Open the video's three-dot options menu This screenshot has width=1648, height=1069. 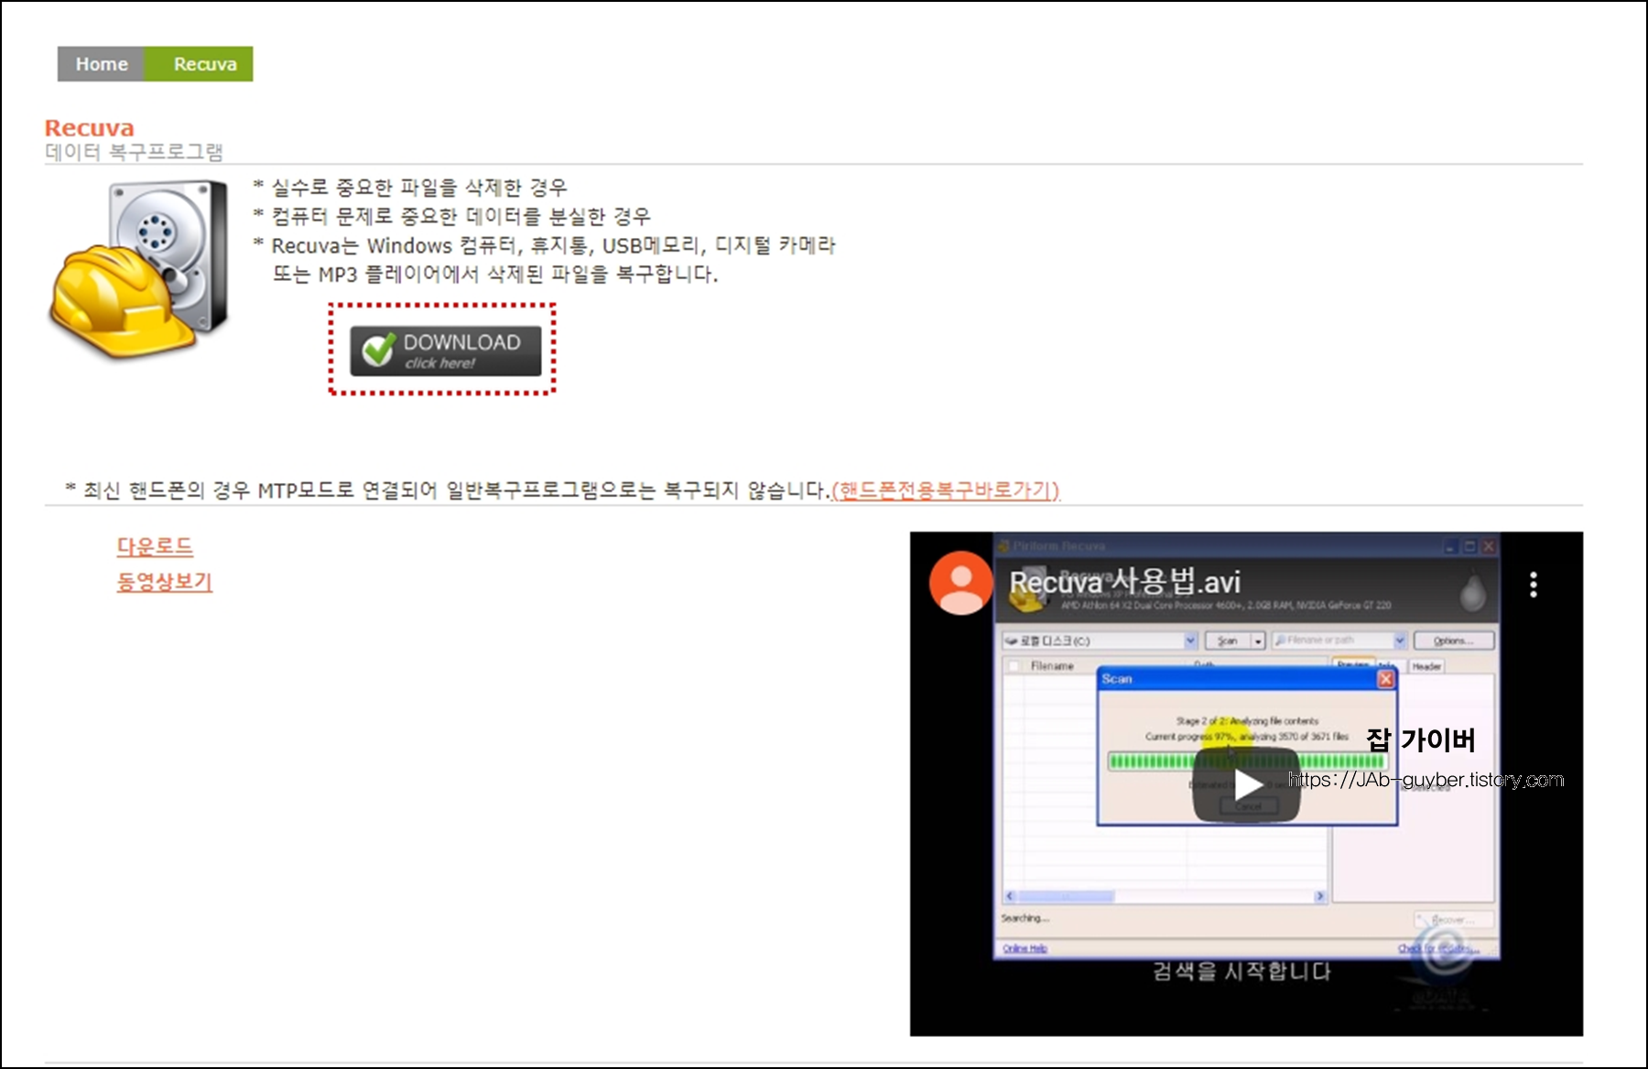[x=1534, y=585]
